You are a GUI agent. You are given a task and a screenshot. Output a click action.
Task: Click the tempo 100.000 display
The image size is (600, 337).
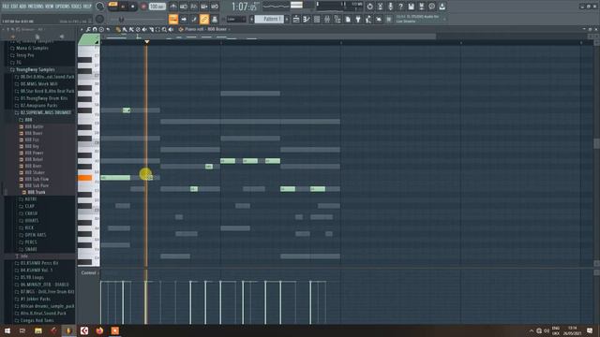click(157, 7)
